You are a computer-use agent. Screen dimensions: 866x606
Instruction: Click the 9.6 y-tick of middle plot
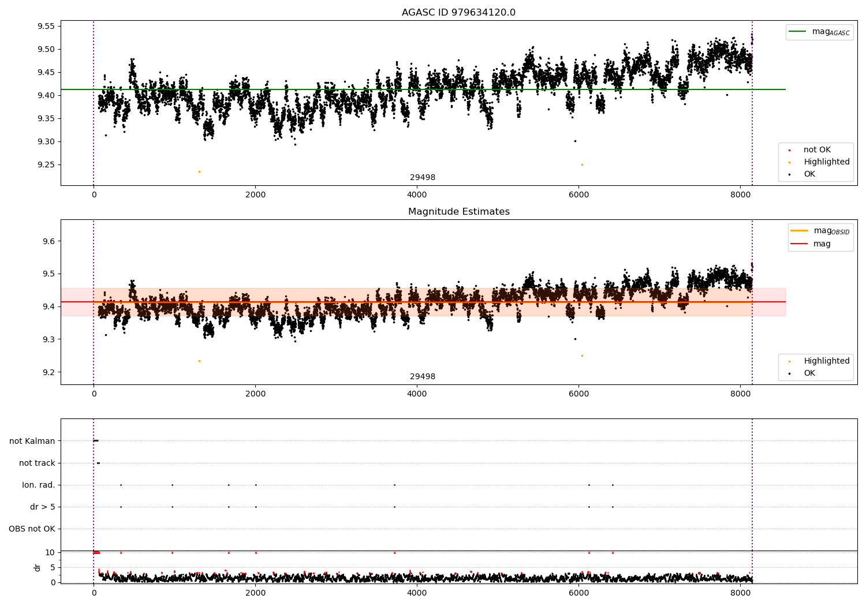pyautogui.click(x=48, y=241)
